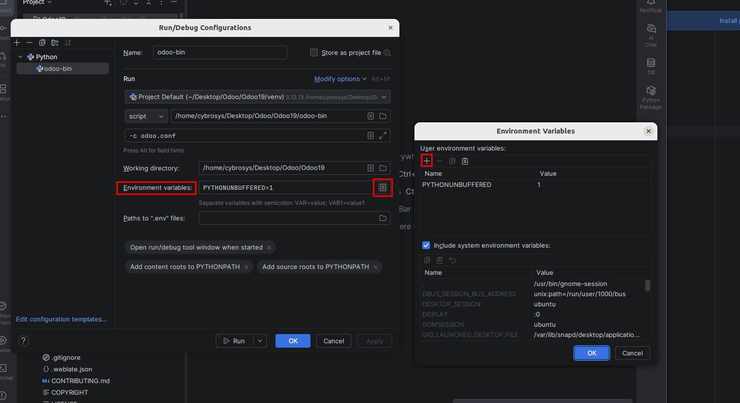
Task: Open the Project Default interpreter dropdown
Action: pos(258,97)
